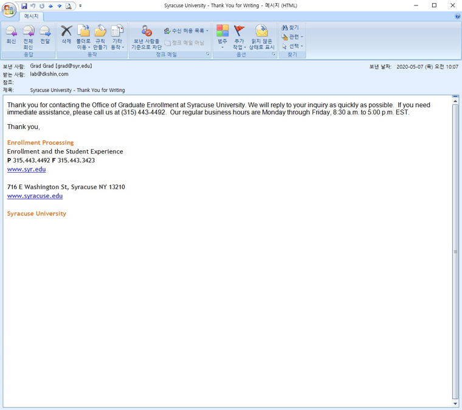This screenshot has width=462, height=410.
Task: Click message scrollbar down arrow
Action: point(455,403)
